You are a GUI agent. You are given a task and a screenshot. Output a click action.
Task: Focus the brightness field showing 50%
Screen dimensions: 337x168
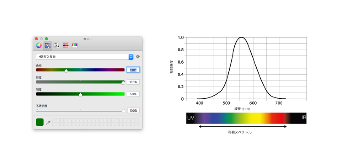133,94
